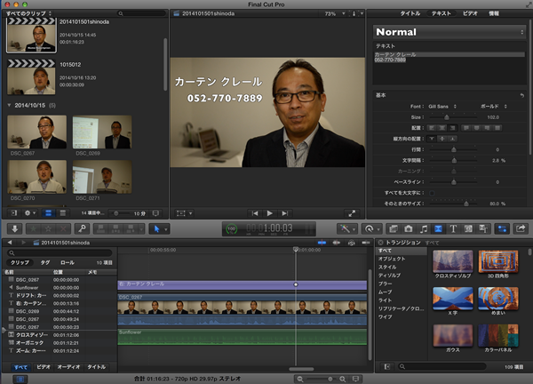Click the import media arrow button
The width and height of the screenshot is (533, 384).
[x=13, y=228]
